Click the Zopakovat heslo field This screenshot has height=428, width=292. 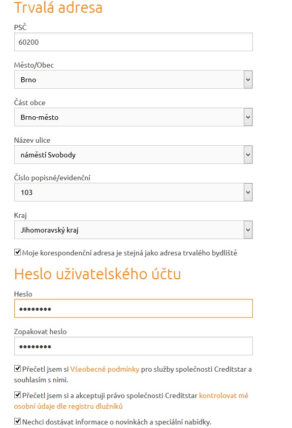click(134, 346)
